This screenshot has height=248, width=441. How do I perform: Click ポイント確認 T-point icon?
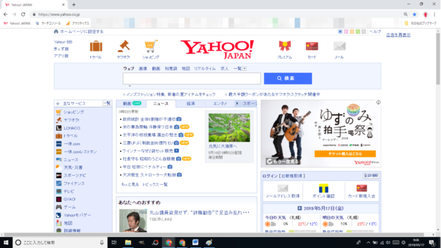(323, 188)
